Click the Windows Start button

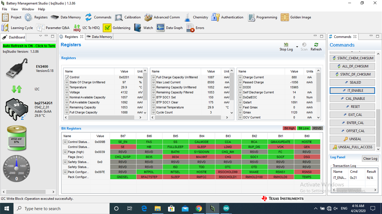pyautogui.click(x=7, y=208)
